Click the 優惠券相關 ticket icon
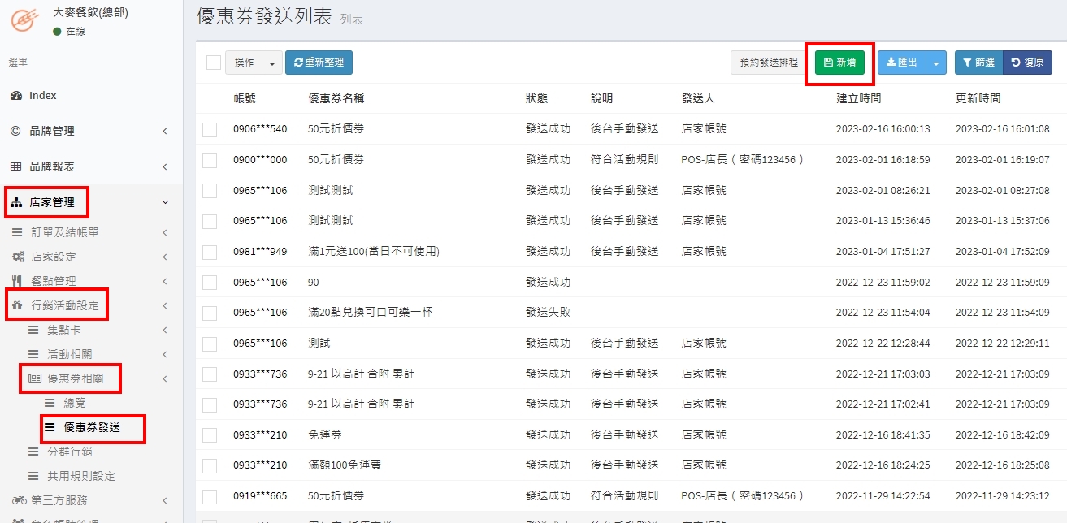Image resolution: width=1067 pixels, height=523 pixels. point(35,378)
